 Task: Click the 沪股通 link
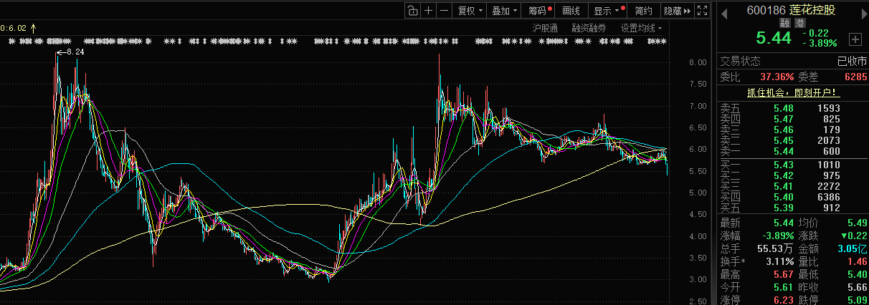(545, 28)
